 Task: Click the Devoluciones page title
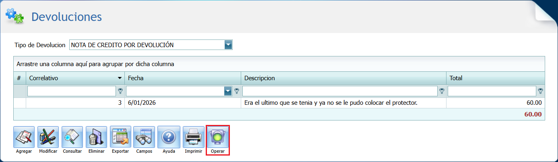coord(66,17)
